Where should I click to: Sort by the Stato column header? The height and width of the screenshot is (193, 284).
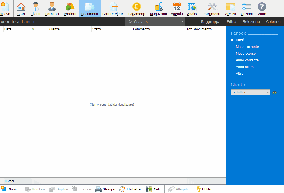pos(112,29)
